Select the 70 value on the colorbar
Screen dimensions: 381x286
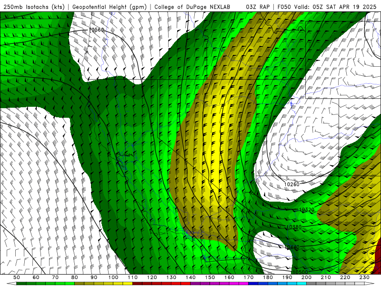[55, 277]
